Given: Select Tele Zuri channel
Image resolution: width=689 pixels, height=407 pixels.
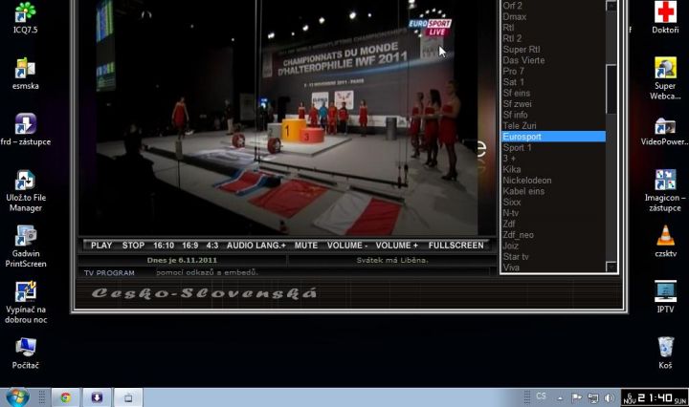Looking at the screenshot, I should pyautogui.click(x=520, y=126).
